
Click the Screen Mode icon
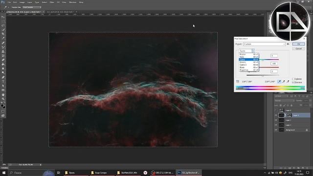tap(3, 115)
